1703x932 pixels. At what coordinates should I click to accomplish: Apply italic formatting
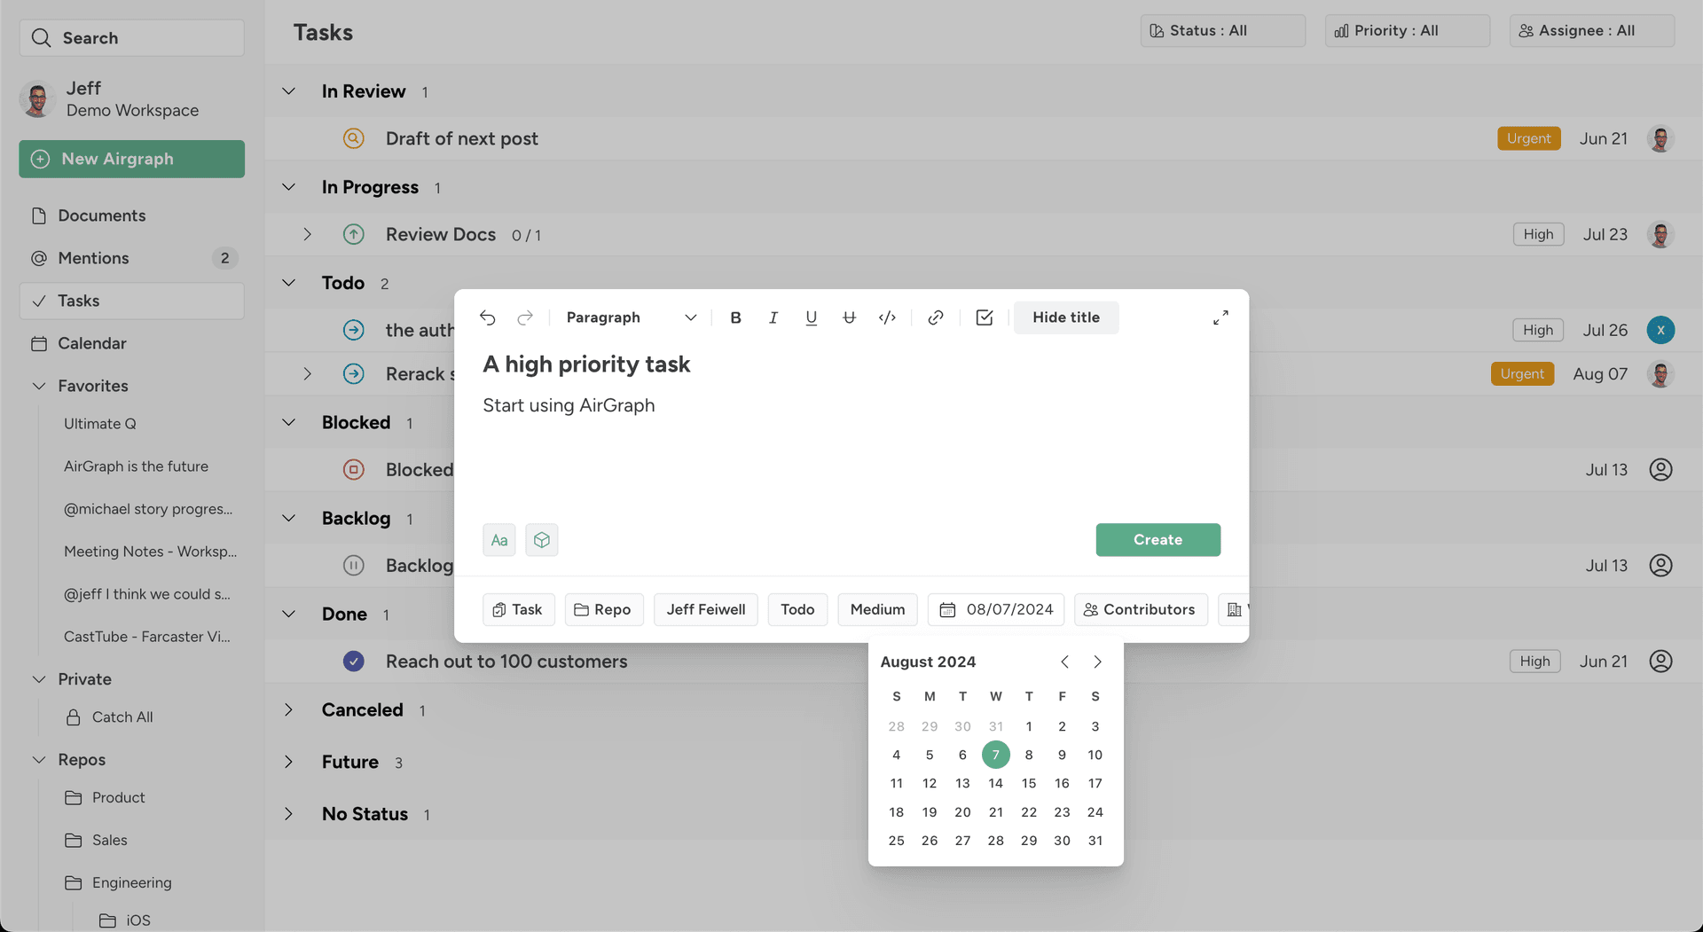tap(773, 317)
